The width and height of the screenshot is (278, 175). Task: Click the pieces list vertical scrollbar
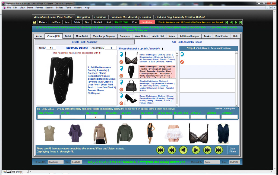pyautogui.click(x=177, y=79)
